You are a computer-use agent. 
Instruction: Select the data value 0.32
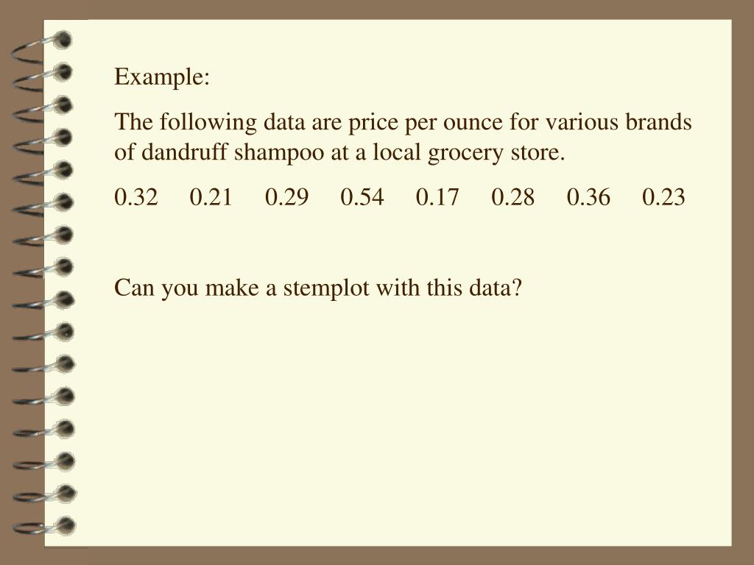(x=136, y=197)
